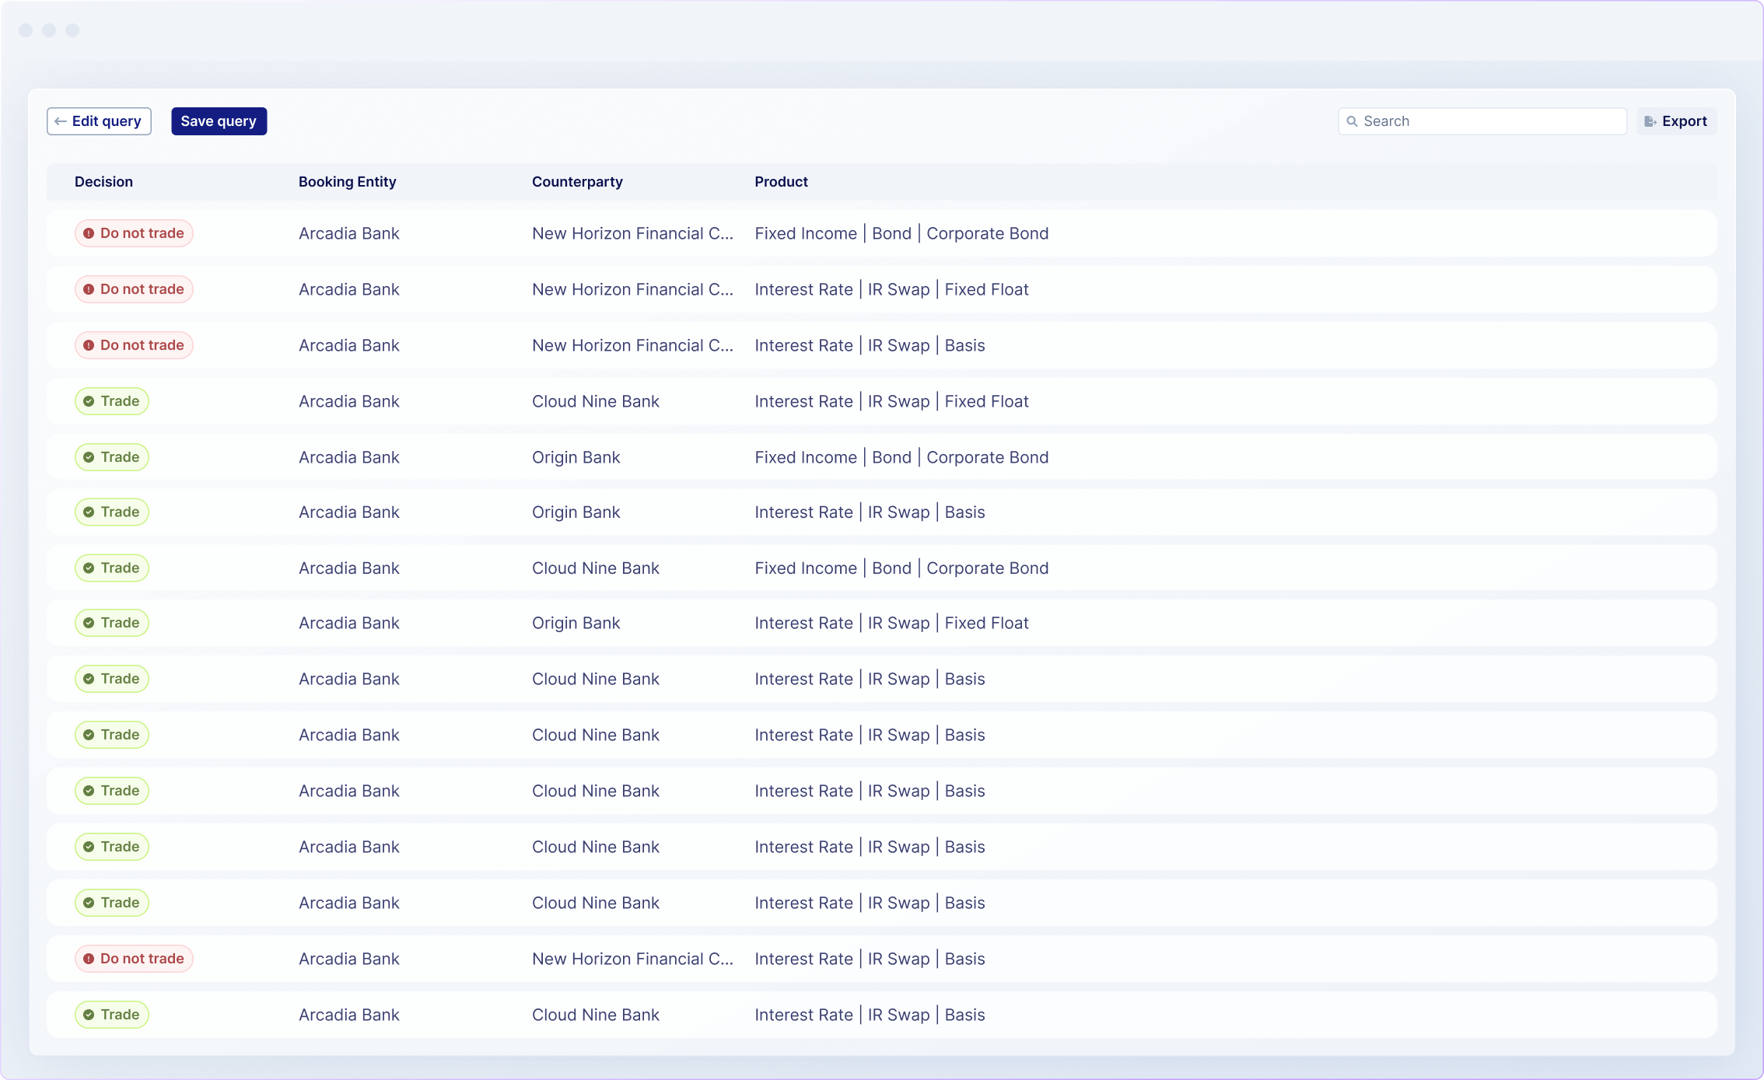This screenshot has height=1080, width=1764.
Task: Click the Counterparty column header
Action: click(577, 182)
